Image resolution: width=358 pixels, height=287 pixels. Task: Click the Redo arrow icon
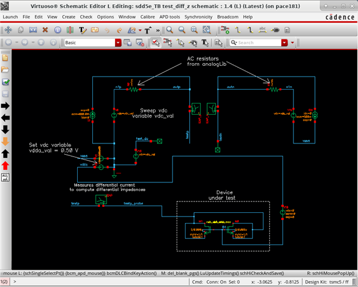(119, 30)
